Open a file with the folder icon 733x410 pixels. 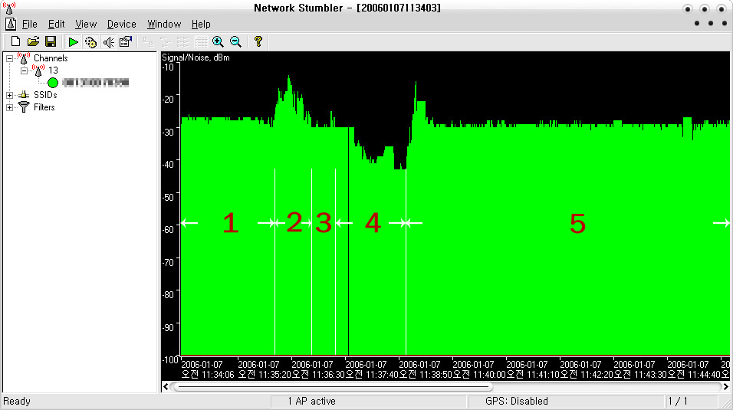33,41
